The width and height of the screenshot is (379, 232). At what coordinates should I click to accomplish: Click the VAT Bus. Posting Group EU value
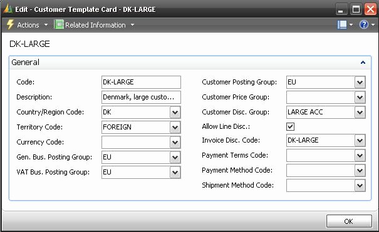(x=107, y=172)
